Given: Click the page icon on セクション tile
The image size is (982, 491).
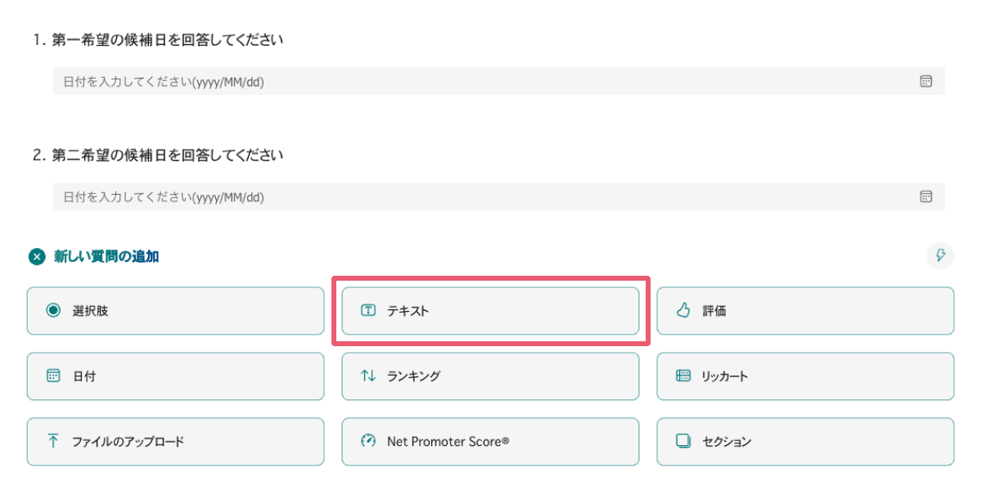Looking at the screenshot, I should pyautogui.click(x=684, y=441).
